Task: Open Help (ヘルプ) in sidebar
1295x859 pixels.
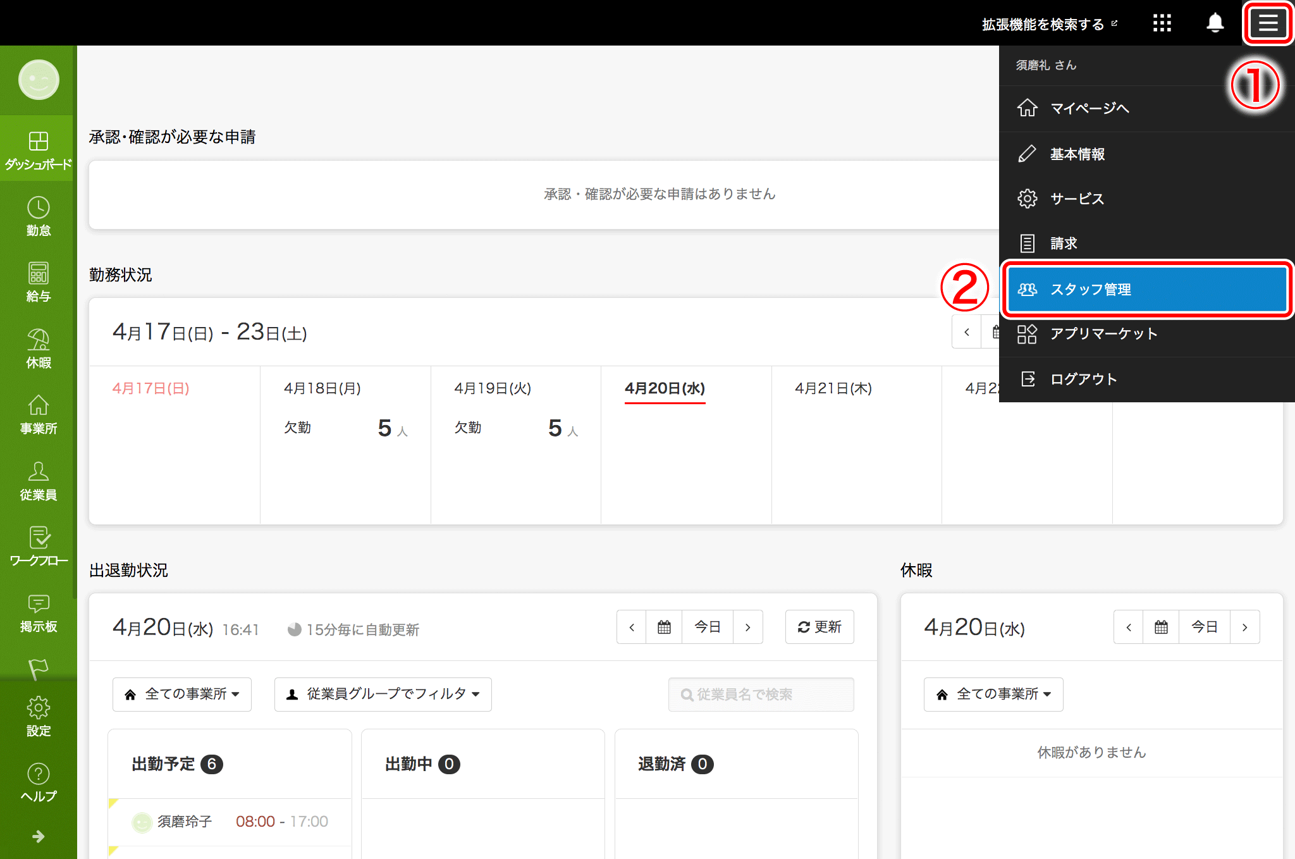Action: (39, 782)
